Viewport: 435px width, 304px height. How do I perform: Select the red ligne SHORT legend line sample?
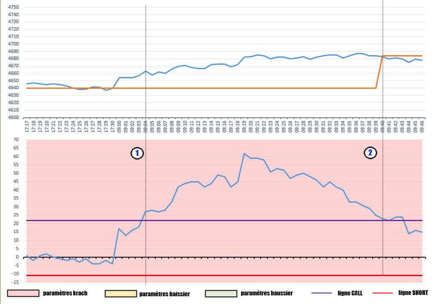pos(383,293)
